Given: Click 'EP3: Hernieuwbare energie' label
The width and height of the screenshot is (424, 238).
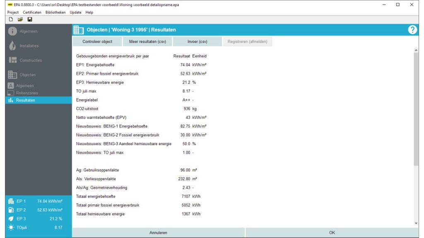Looking at the screenshot, I should tap(100, 82).
